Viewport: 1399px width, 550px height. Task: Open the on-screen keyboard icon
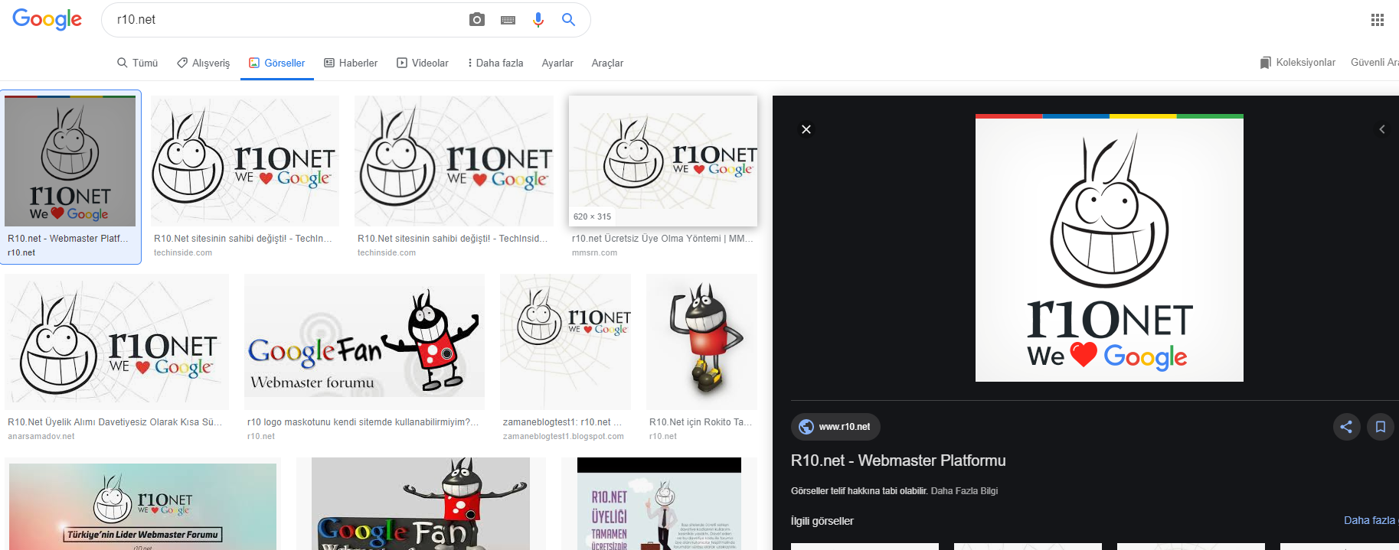click(508, 20)
